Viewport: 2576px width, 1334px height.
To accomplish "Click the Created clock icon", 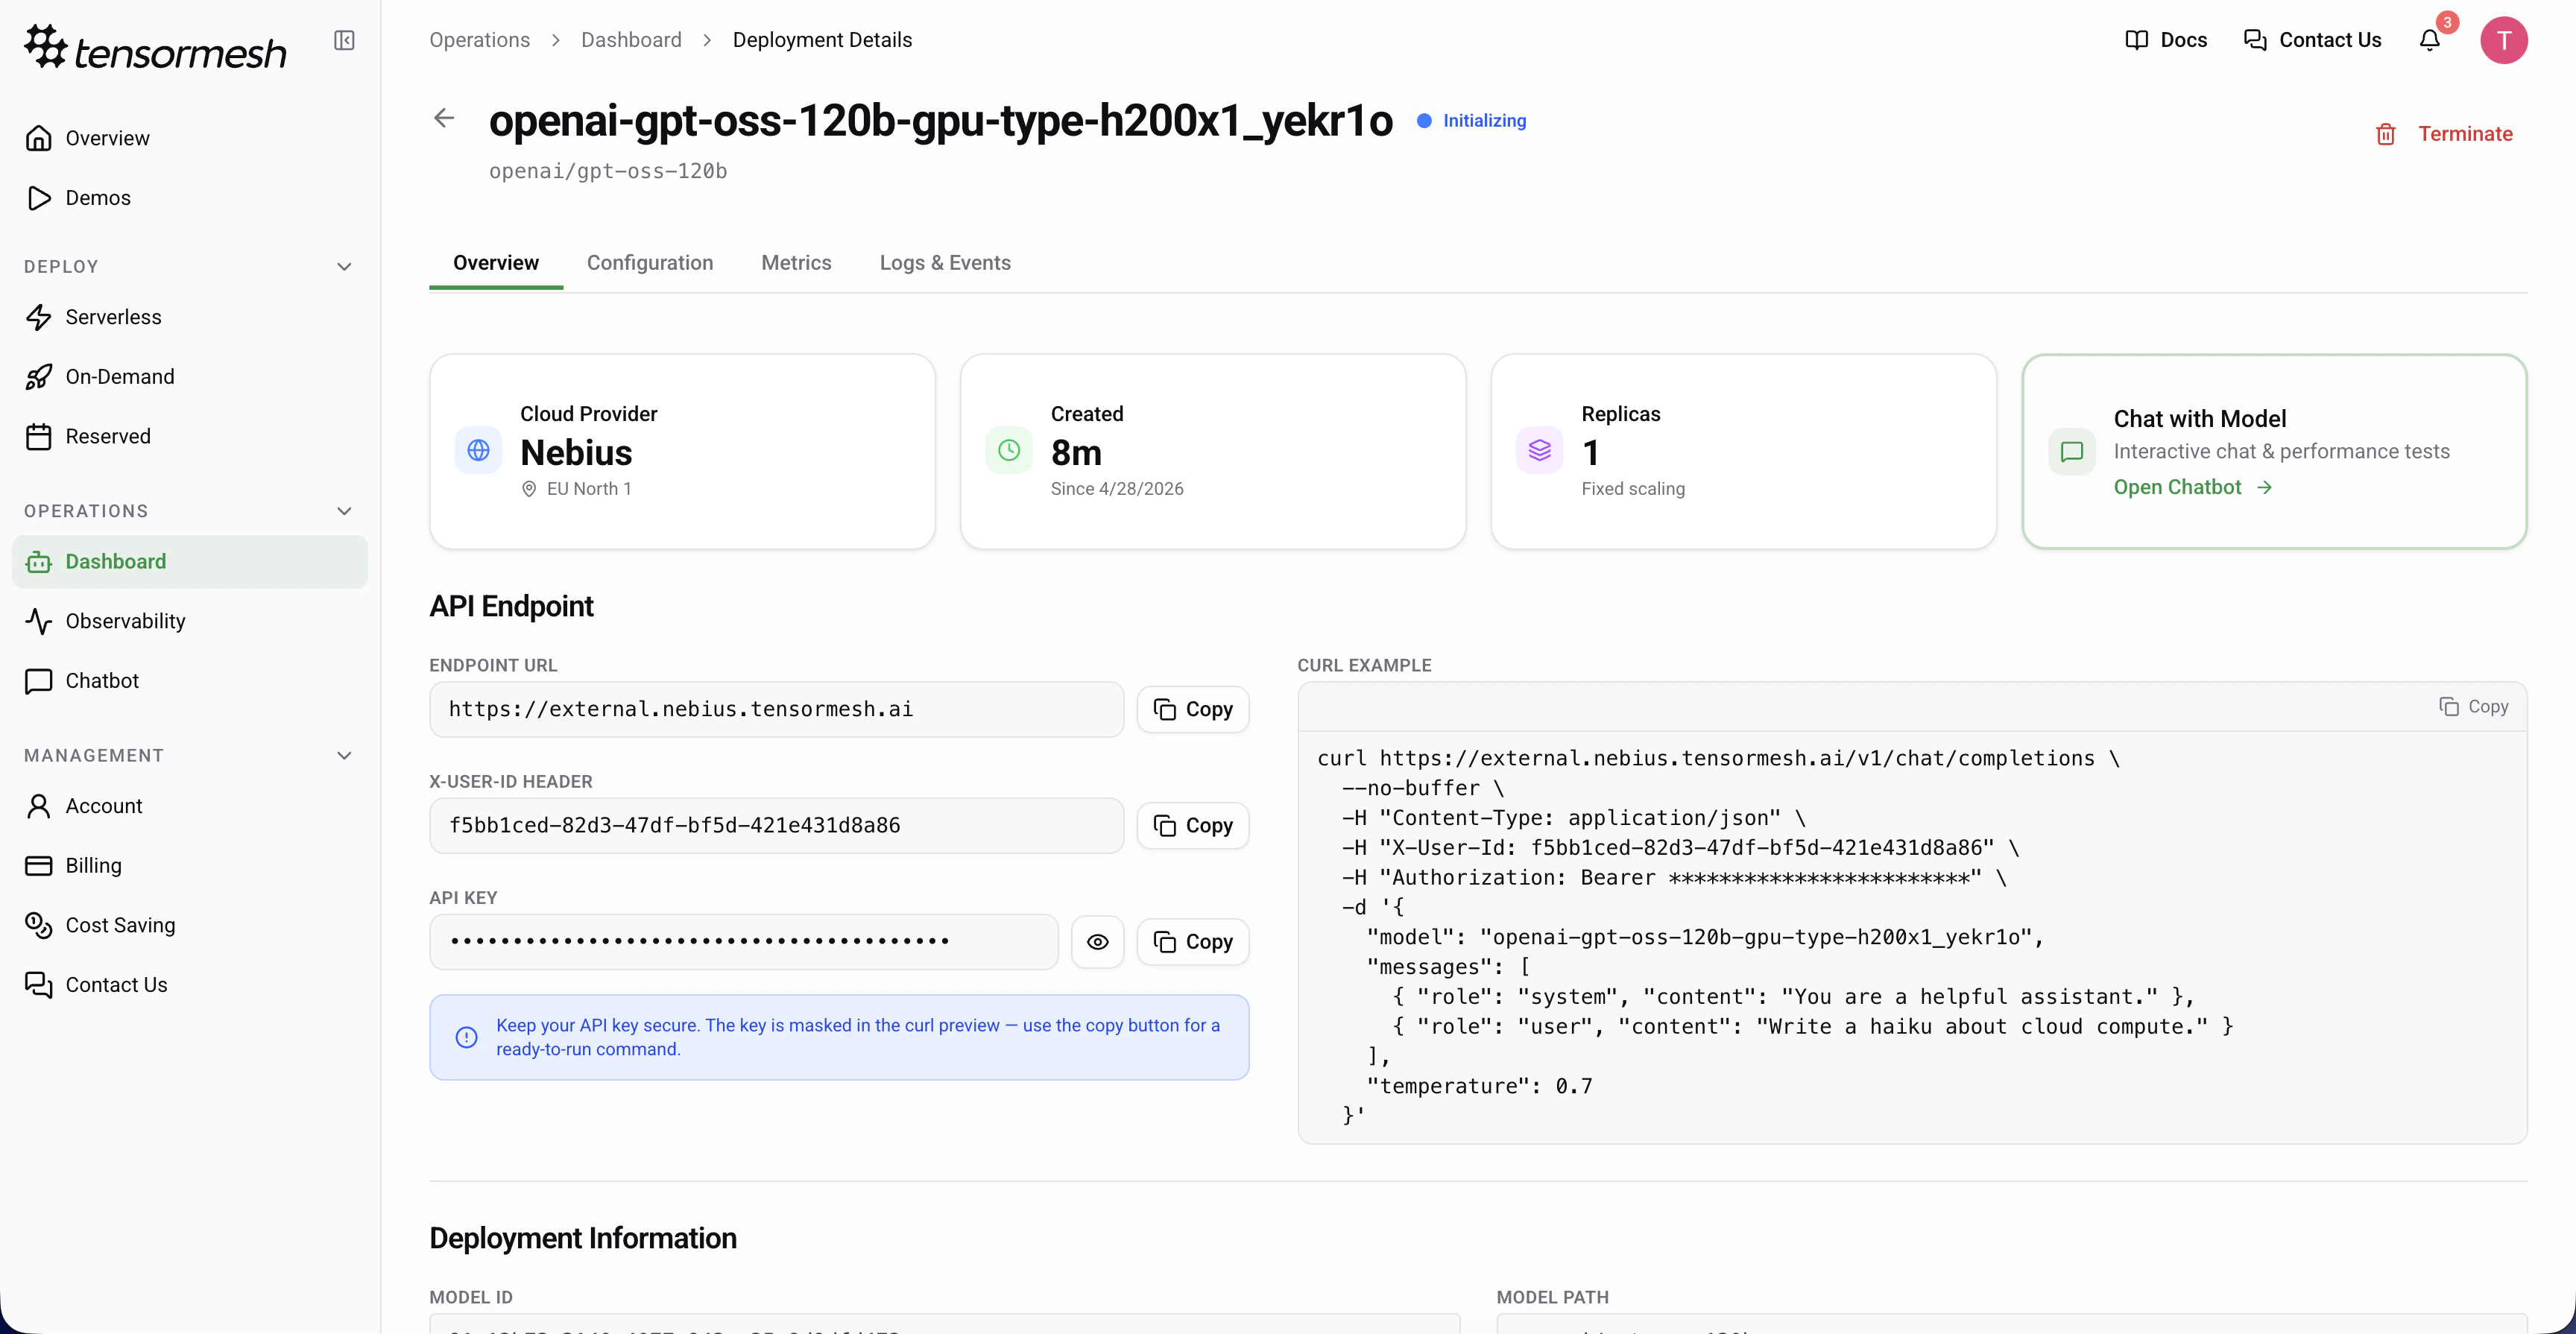I will pos(1009,450).
